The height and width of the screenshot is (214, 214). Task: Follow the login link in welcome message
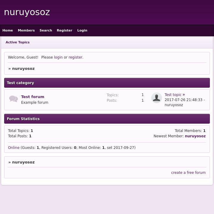(58, 57)
